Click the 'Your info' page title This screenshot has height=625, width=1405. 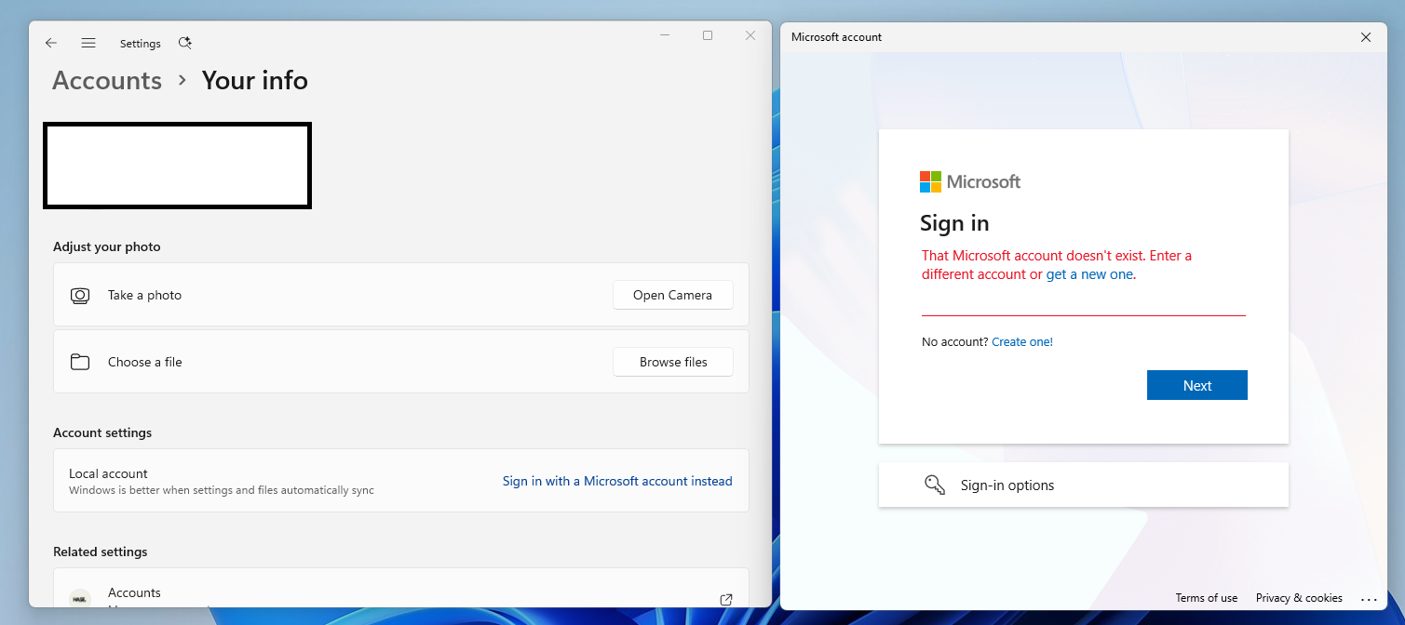[x=254, y=81]
